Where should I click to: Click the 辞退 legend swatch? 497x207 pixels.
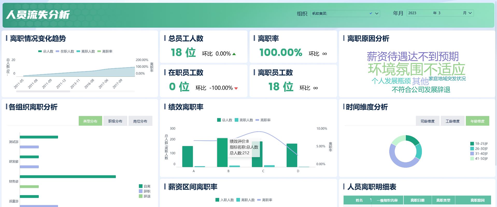pos(141,196)
